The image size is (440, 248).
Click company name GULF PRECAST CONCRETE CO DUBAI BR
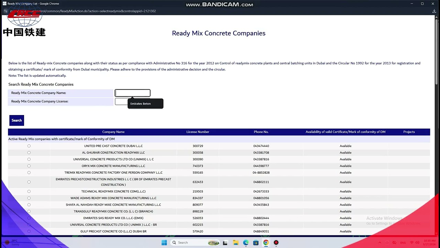point(113,231)
